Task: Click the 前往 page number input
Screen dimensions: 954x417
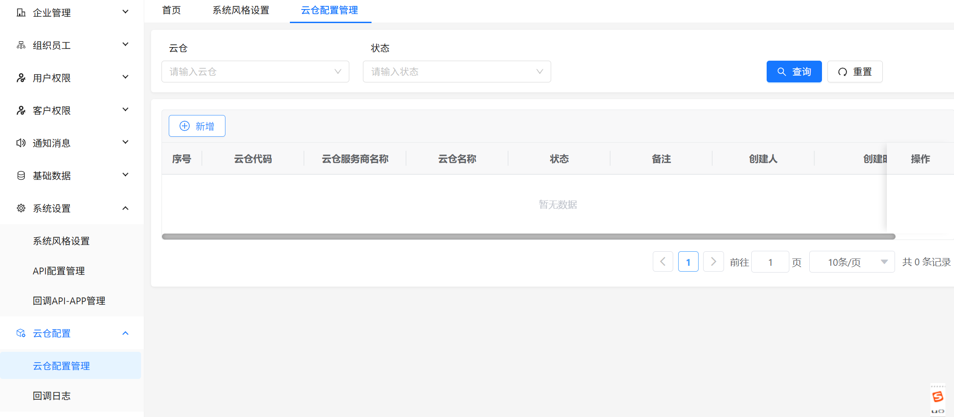Action: point(770,262)
